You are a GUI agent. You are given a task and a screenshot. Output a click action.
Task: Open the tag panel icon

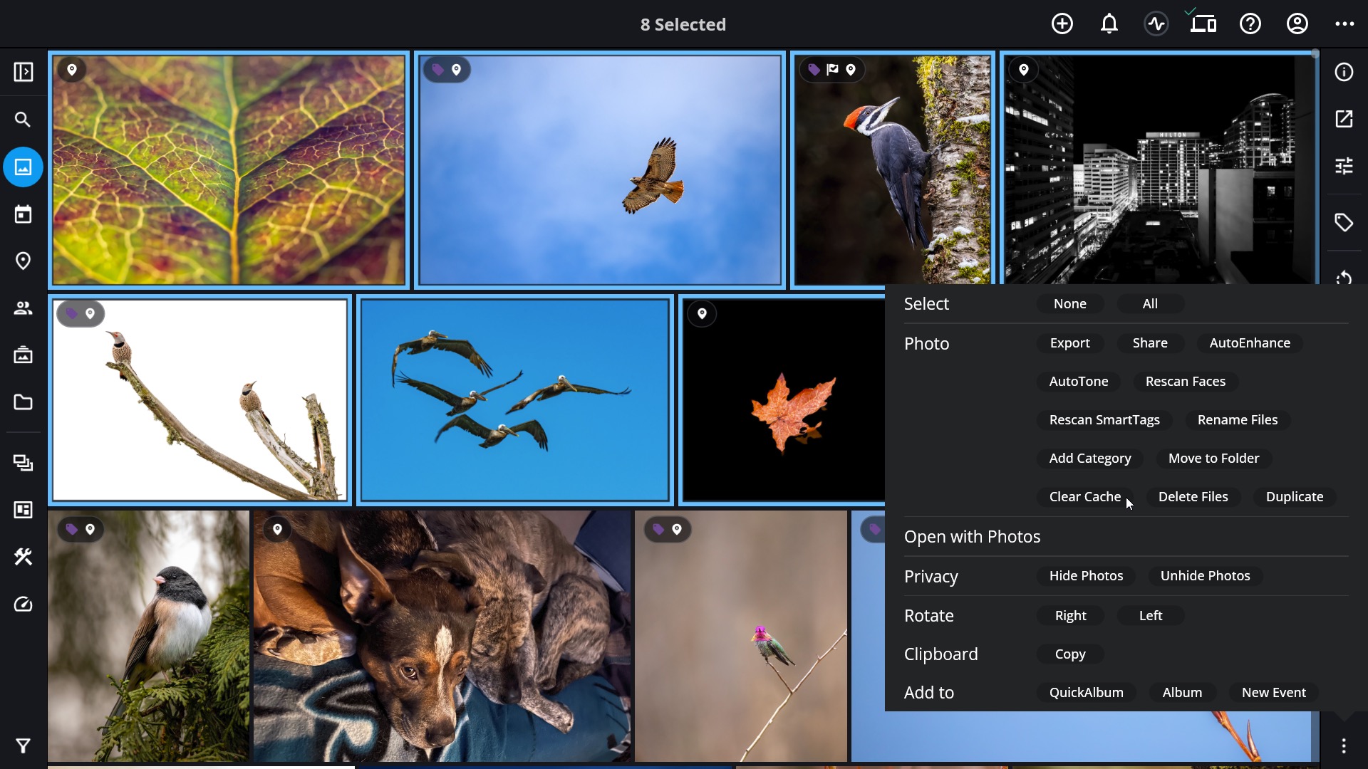[1344, 223]
